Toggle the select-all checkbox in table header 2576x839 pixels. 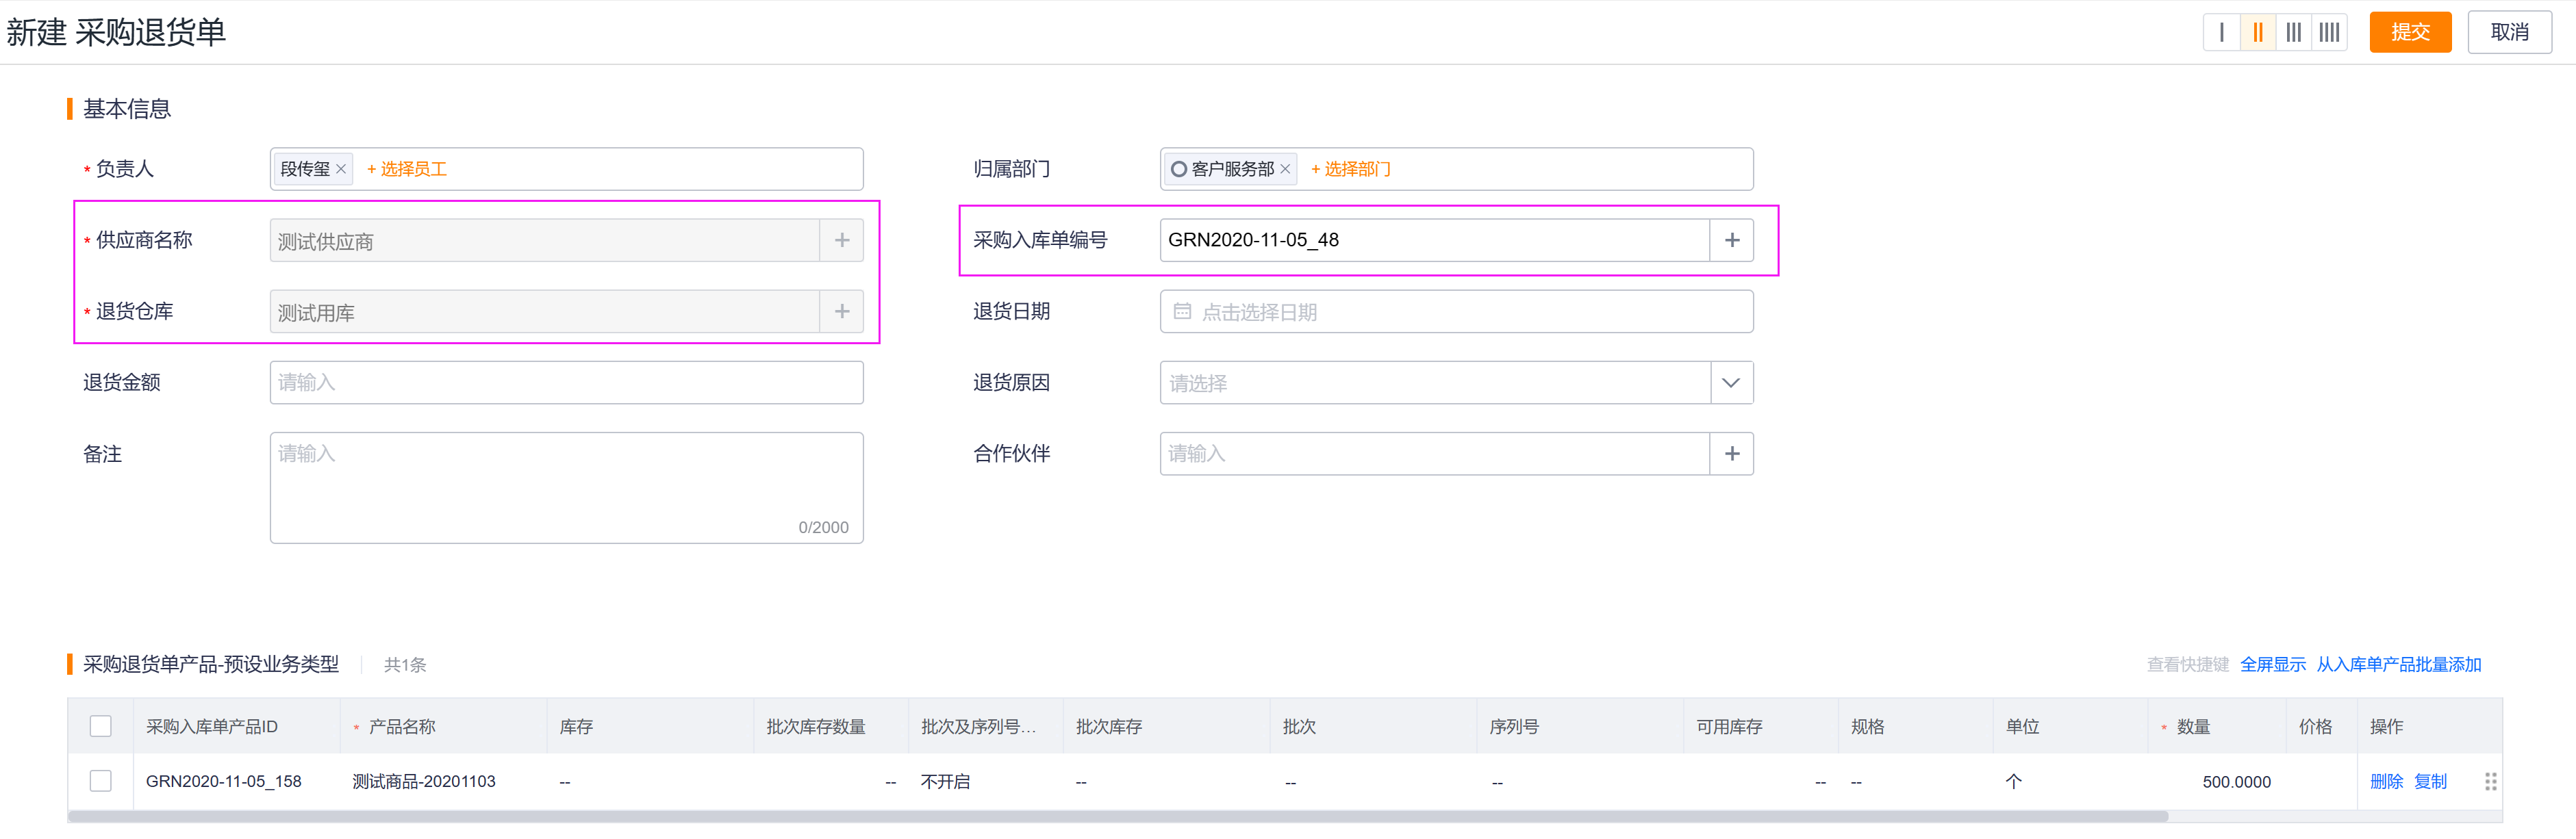point(101,726)
